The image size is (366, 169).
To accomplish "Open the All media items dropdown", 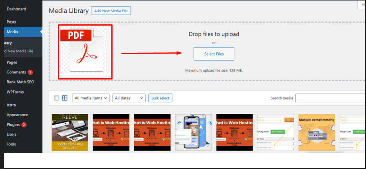I will pyautogui.click(x=91, y=98).
